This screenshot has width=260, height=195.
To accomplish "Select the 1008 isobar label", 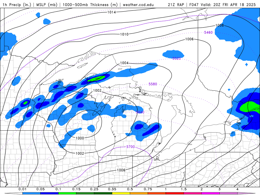I will (220, 25).
